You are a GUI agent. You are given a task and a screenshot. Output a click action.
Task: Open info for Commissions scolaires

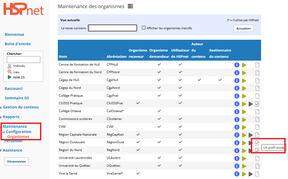[x=237, y=119]
